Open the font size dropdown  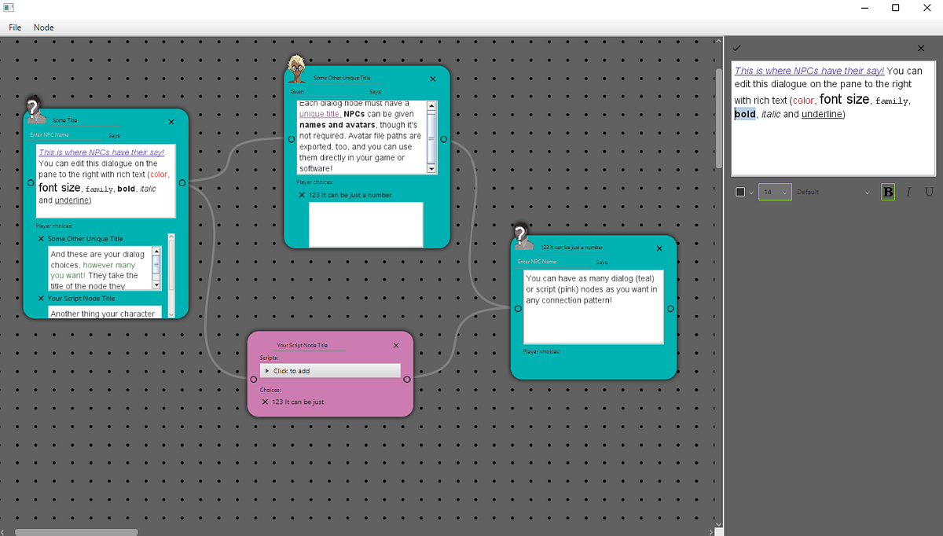click(785, 192)
